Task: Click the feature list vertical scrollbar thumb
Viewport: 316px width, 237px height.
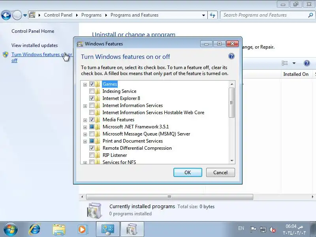Action: (x=232, y=103)
